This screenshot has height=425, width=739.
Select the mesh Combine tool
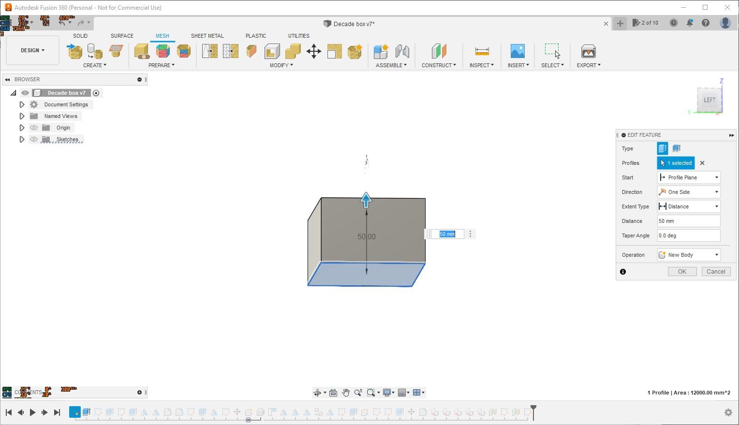[293, 51]
